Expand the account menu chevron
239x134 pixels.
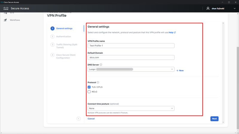(x=235, y=9)
